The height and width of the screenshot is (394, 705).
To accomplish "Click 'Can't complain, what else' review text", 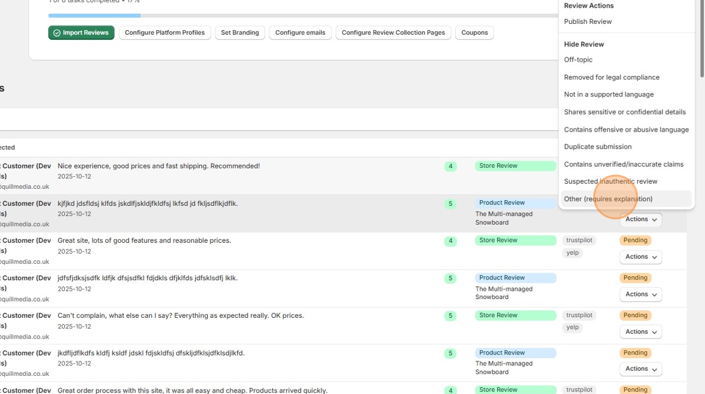I will [181, 316].
